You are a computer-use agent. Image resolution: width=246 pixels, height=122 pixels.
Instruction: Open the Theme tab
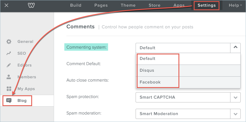128,5
